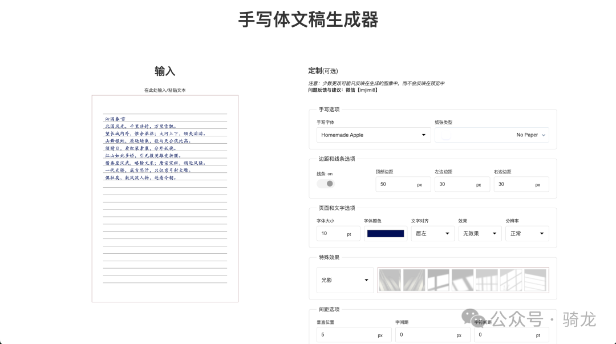Click the 垂直位置 input showing 5
This screenshot has height=344, width=616.
click(x=354, y=335)
